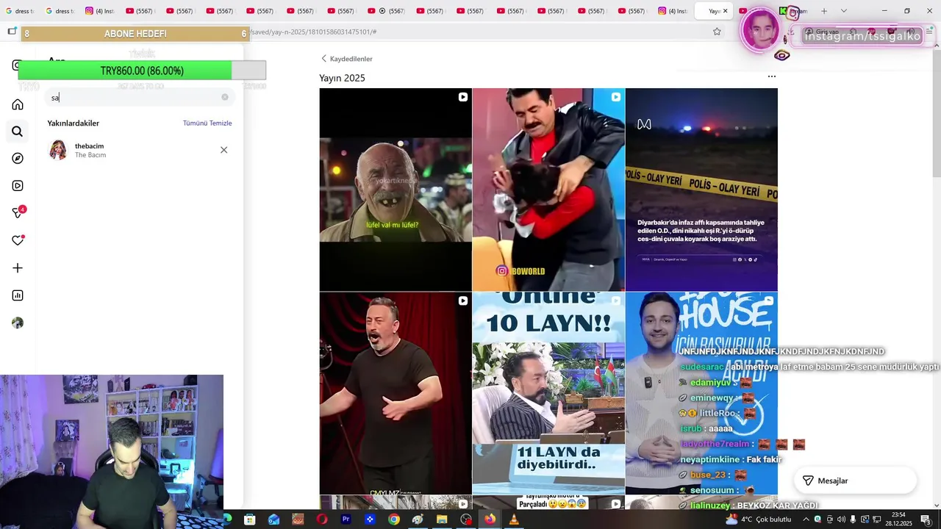Open Microsoft Store from taskbar
This screenshot has width=941, height=529.
[x=250, y=519]
